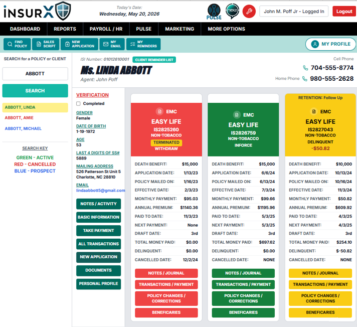The image size is (357, 327).
Task: Click the cell phone call icon
Action: (305, 68)
